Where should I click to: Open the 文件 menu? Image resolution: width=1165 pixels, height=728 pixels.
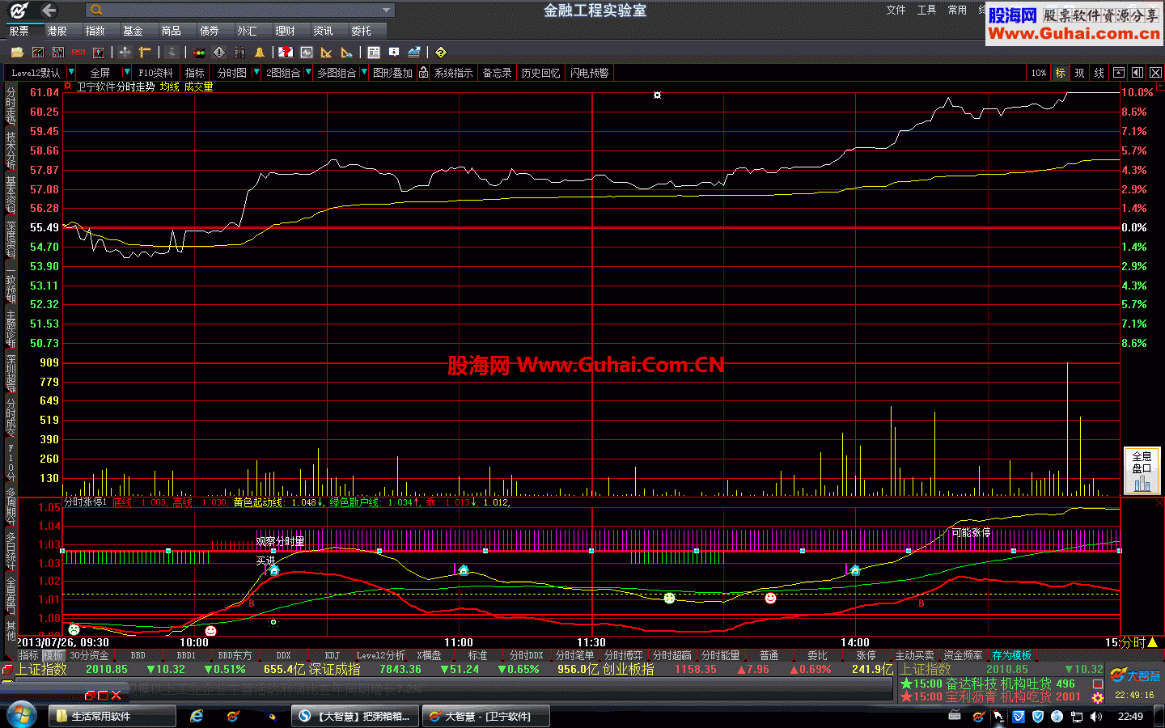point(896,11)
